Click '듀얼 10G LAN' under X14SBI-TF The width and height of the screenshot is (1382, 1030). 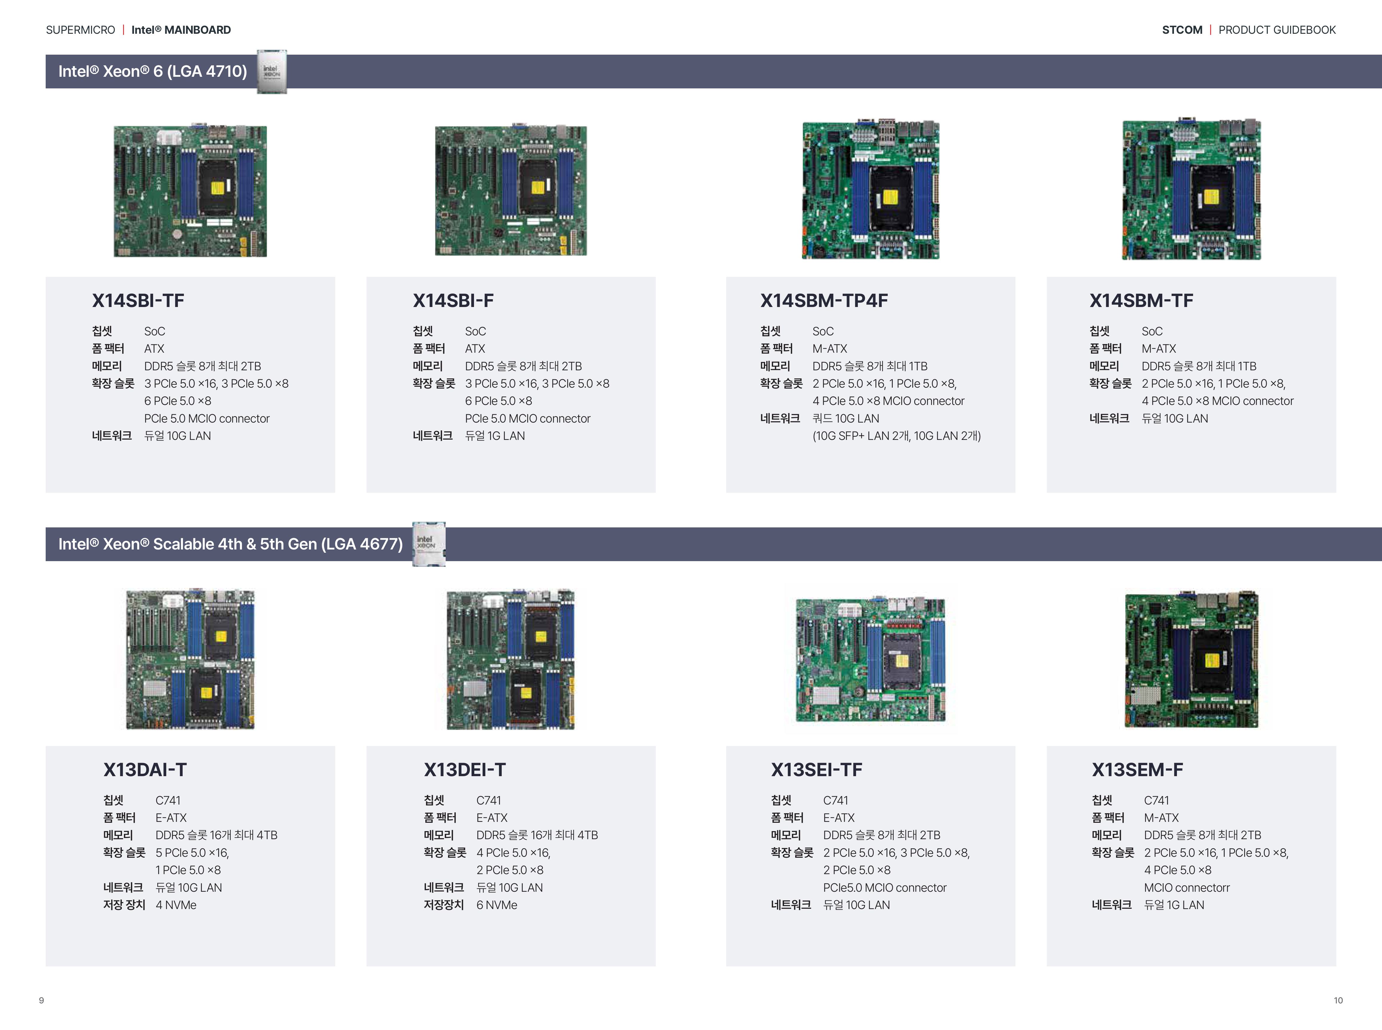(178, 436)
